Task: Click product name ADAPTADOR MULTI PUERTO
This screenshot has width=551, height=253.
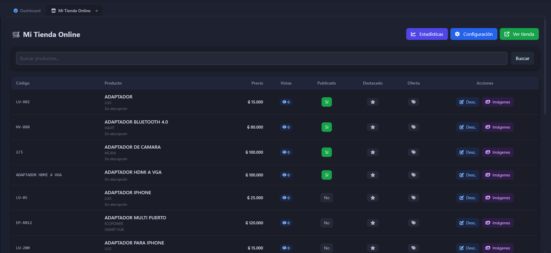Action: click(135, 218)
